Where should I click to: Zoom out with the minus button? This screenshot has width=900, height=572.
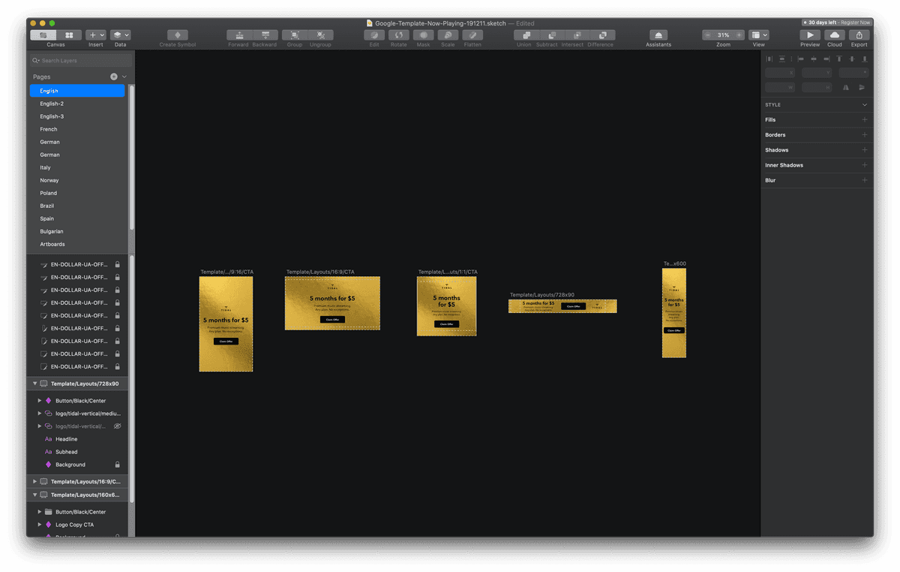707,35
